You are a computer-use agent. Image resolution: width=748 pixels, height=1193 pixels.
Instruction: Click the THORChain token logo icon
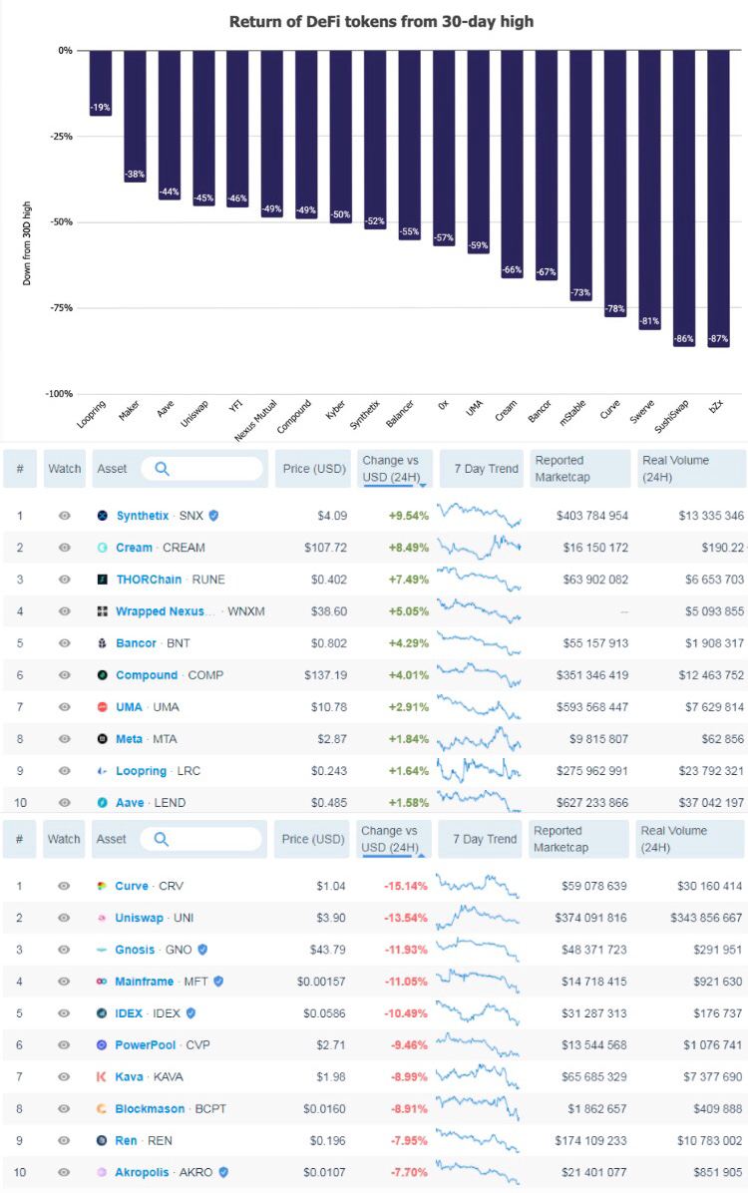pos(103,580)
